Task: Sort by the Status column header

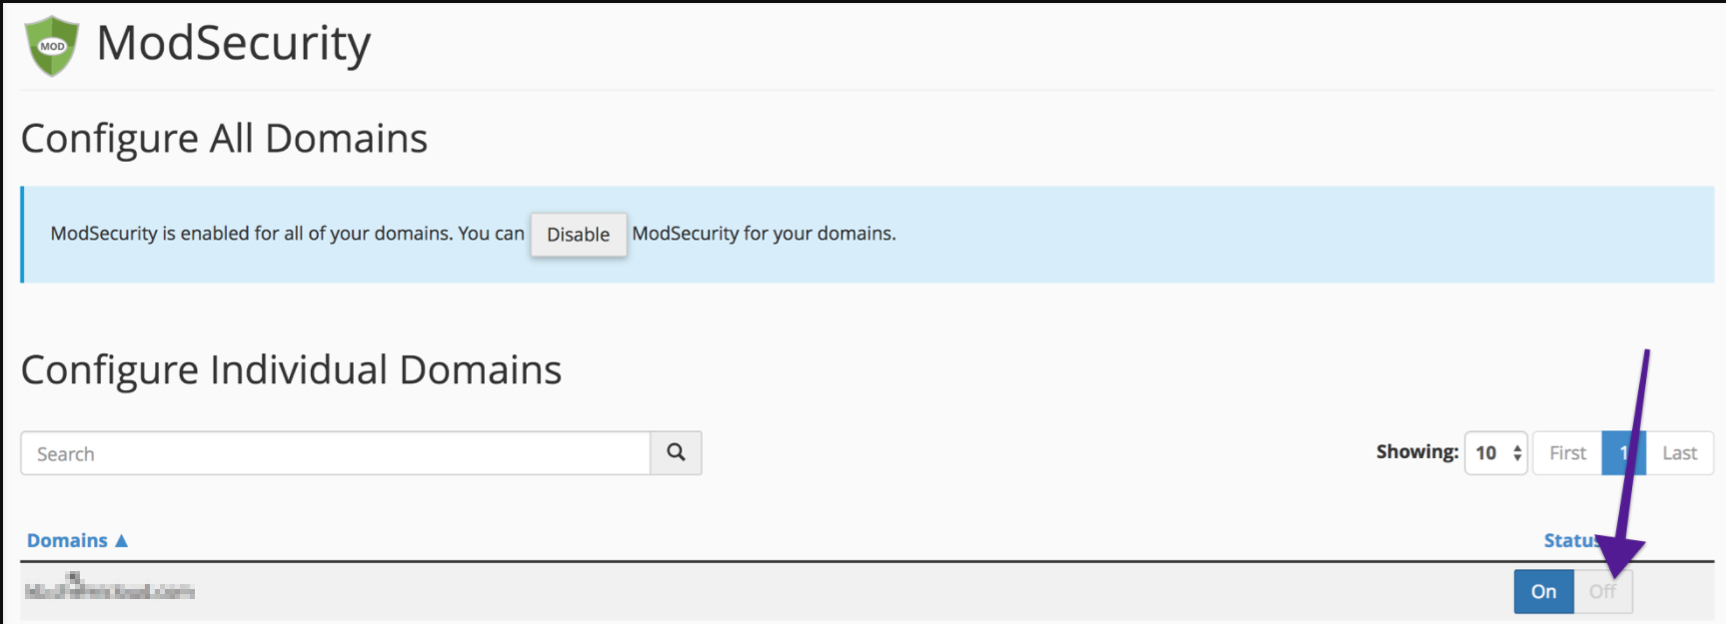Action: pyautogui.click(x=1572, y=540)
